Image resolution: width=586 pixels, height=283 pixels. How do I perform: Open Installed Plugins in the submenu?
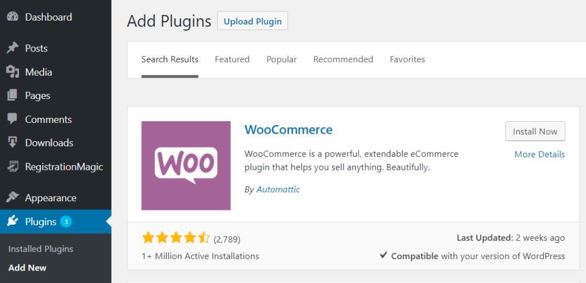41,249
